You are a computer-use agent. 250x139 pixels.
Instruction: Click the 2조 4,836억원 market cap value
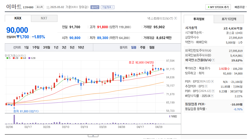[x=233, y=28]
